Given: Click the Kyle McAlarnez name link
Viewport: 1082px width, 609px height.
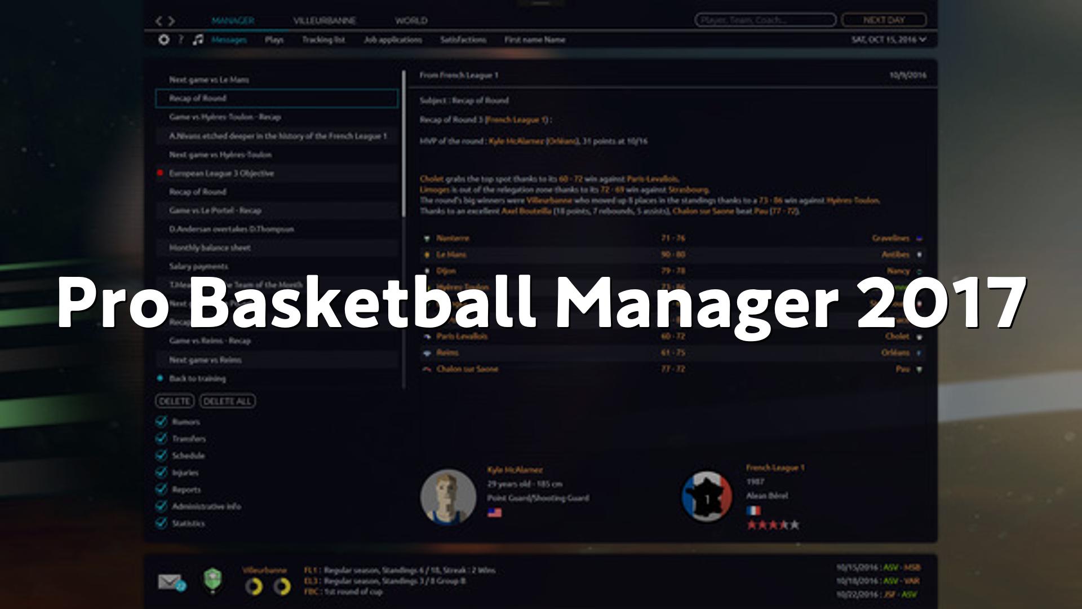Looking at the screenshot, I should [x=515, y=470].
